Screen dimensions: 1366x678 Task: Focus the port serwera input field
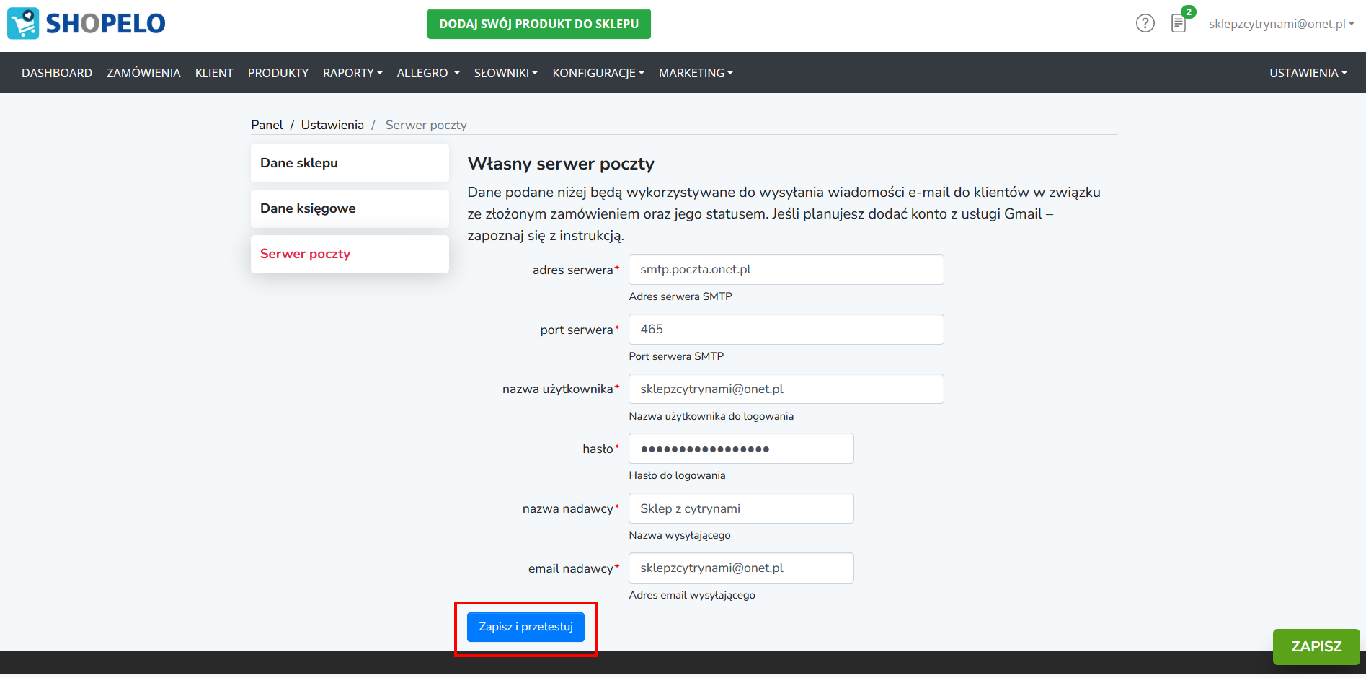786,329
